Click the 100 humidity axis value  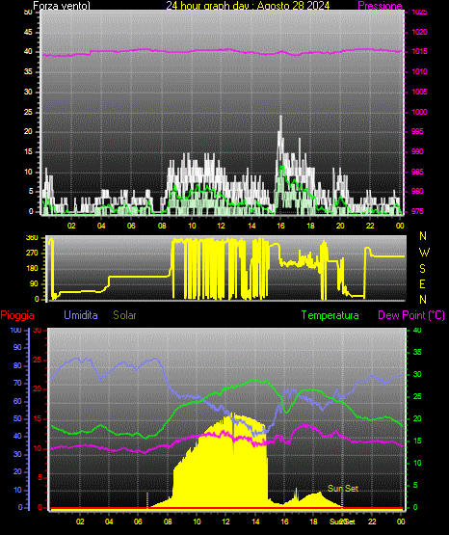[15, 330]
